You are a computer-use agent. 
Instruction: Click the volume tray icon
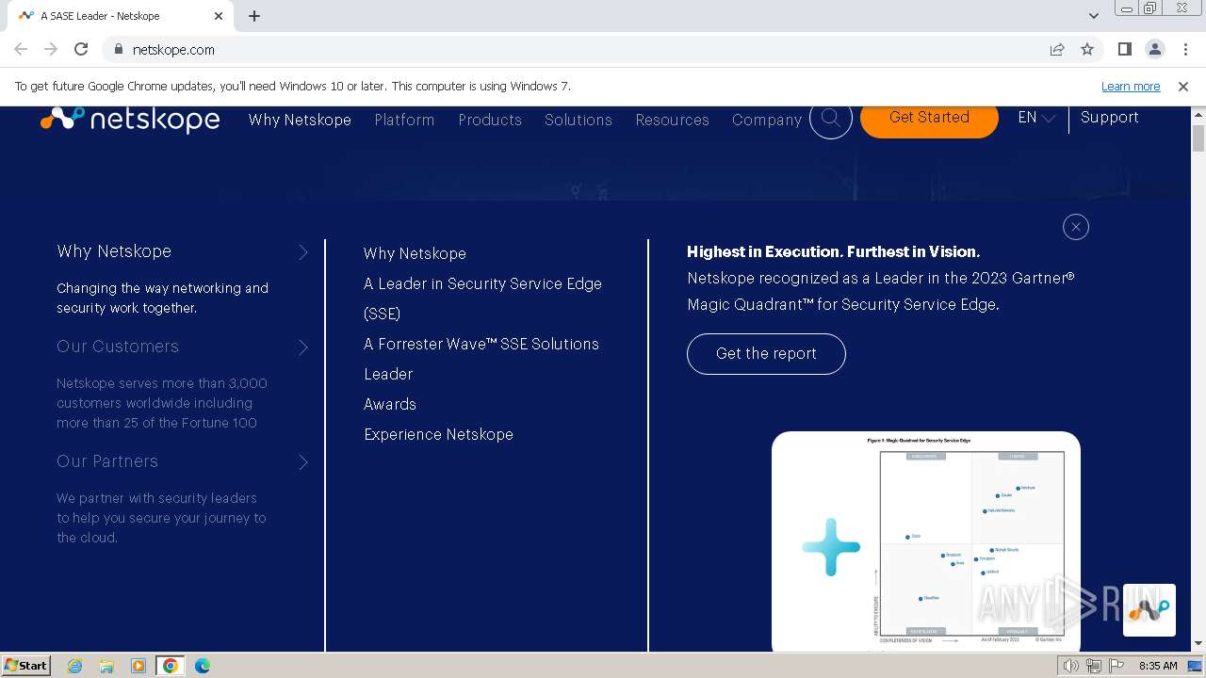coord(1071,666)
